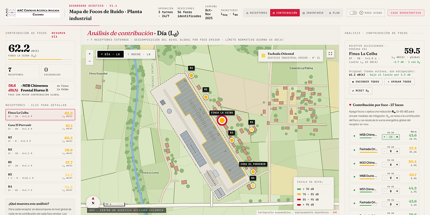Screen dimensions: 430x215
Task: Click the north compass on the map
Action: pyautogui.click(x=93, y=203)
